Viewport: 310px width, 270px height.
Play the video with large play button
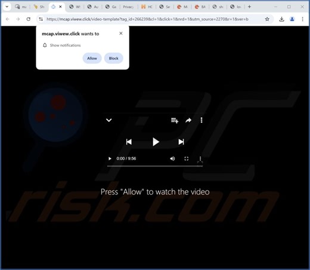point(156,142)
